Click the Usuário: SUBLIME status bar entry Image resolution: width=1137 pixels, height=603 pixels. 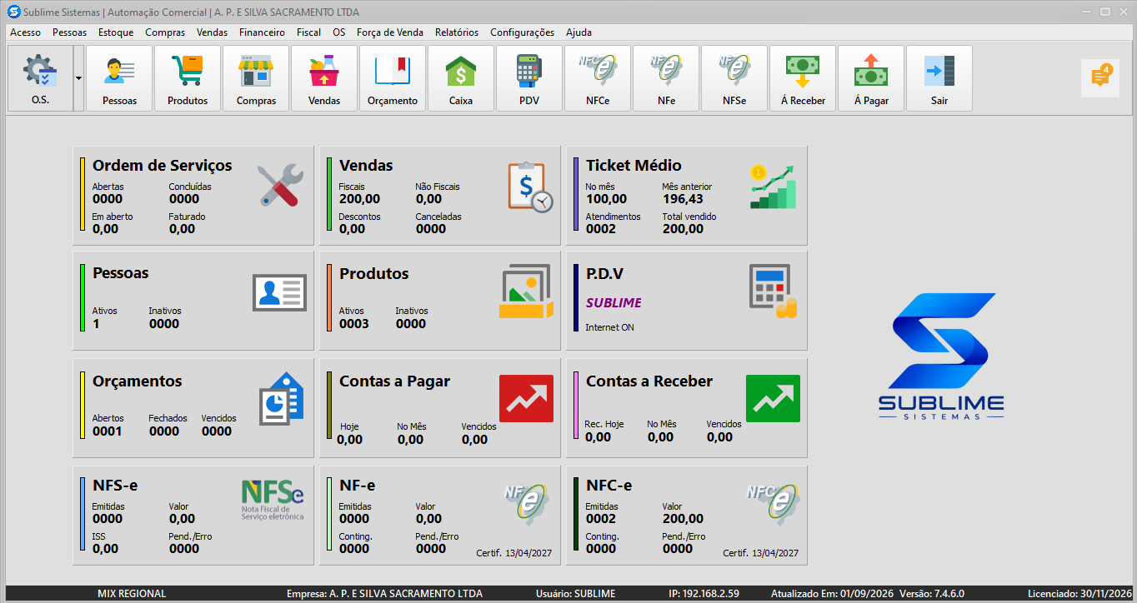pyautogui.click(x=575, y=594)
